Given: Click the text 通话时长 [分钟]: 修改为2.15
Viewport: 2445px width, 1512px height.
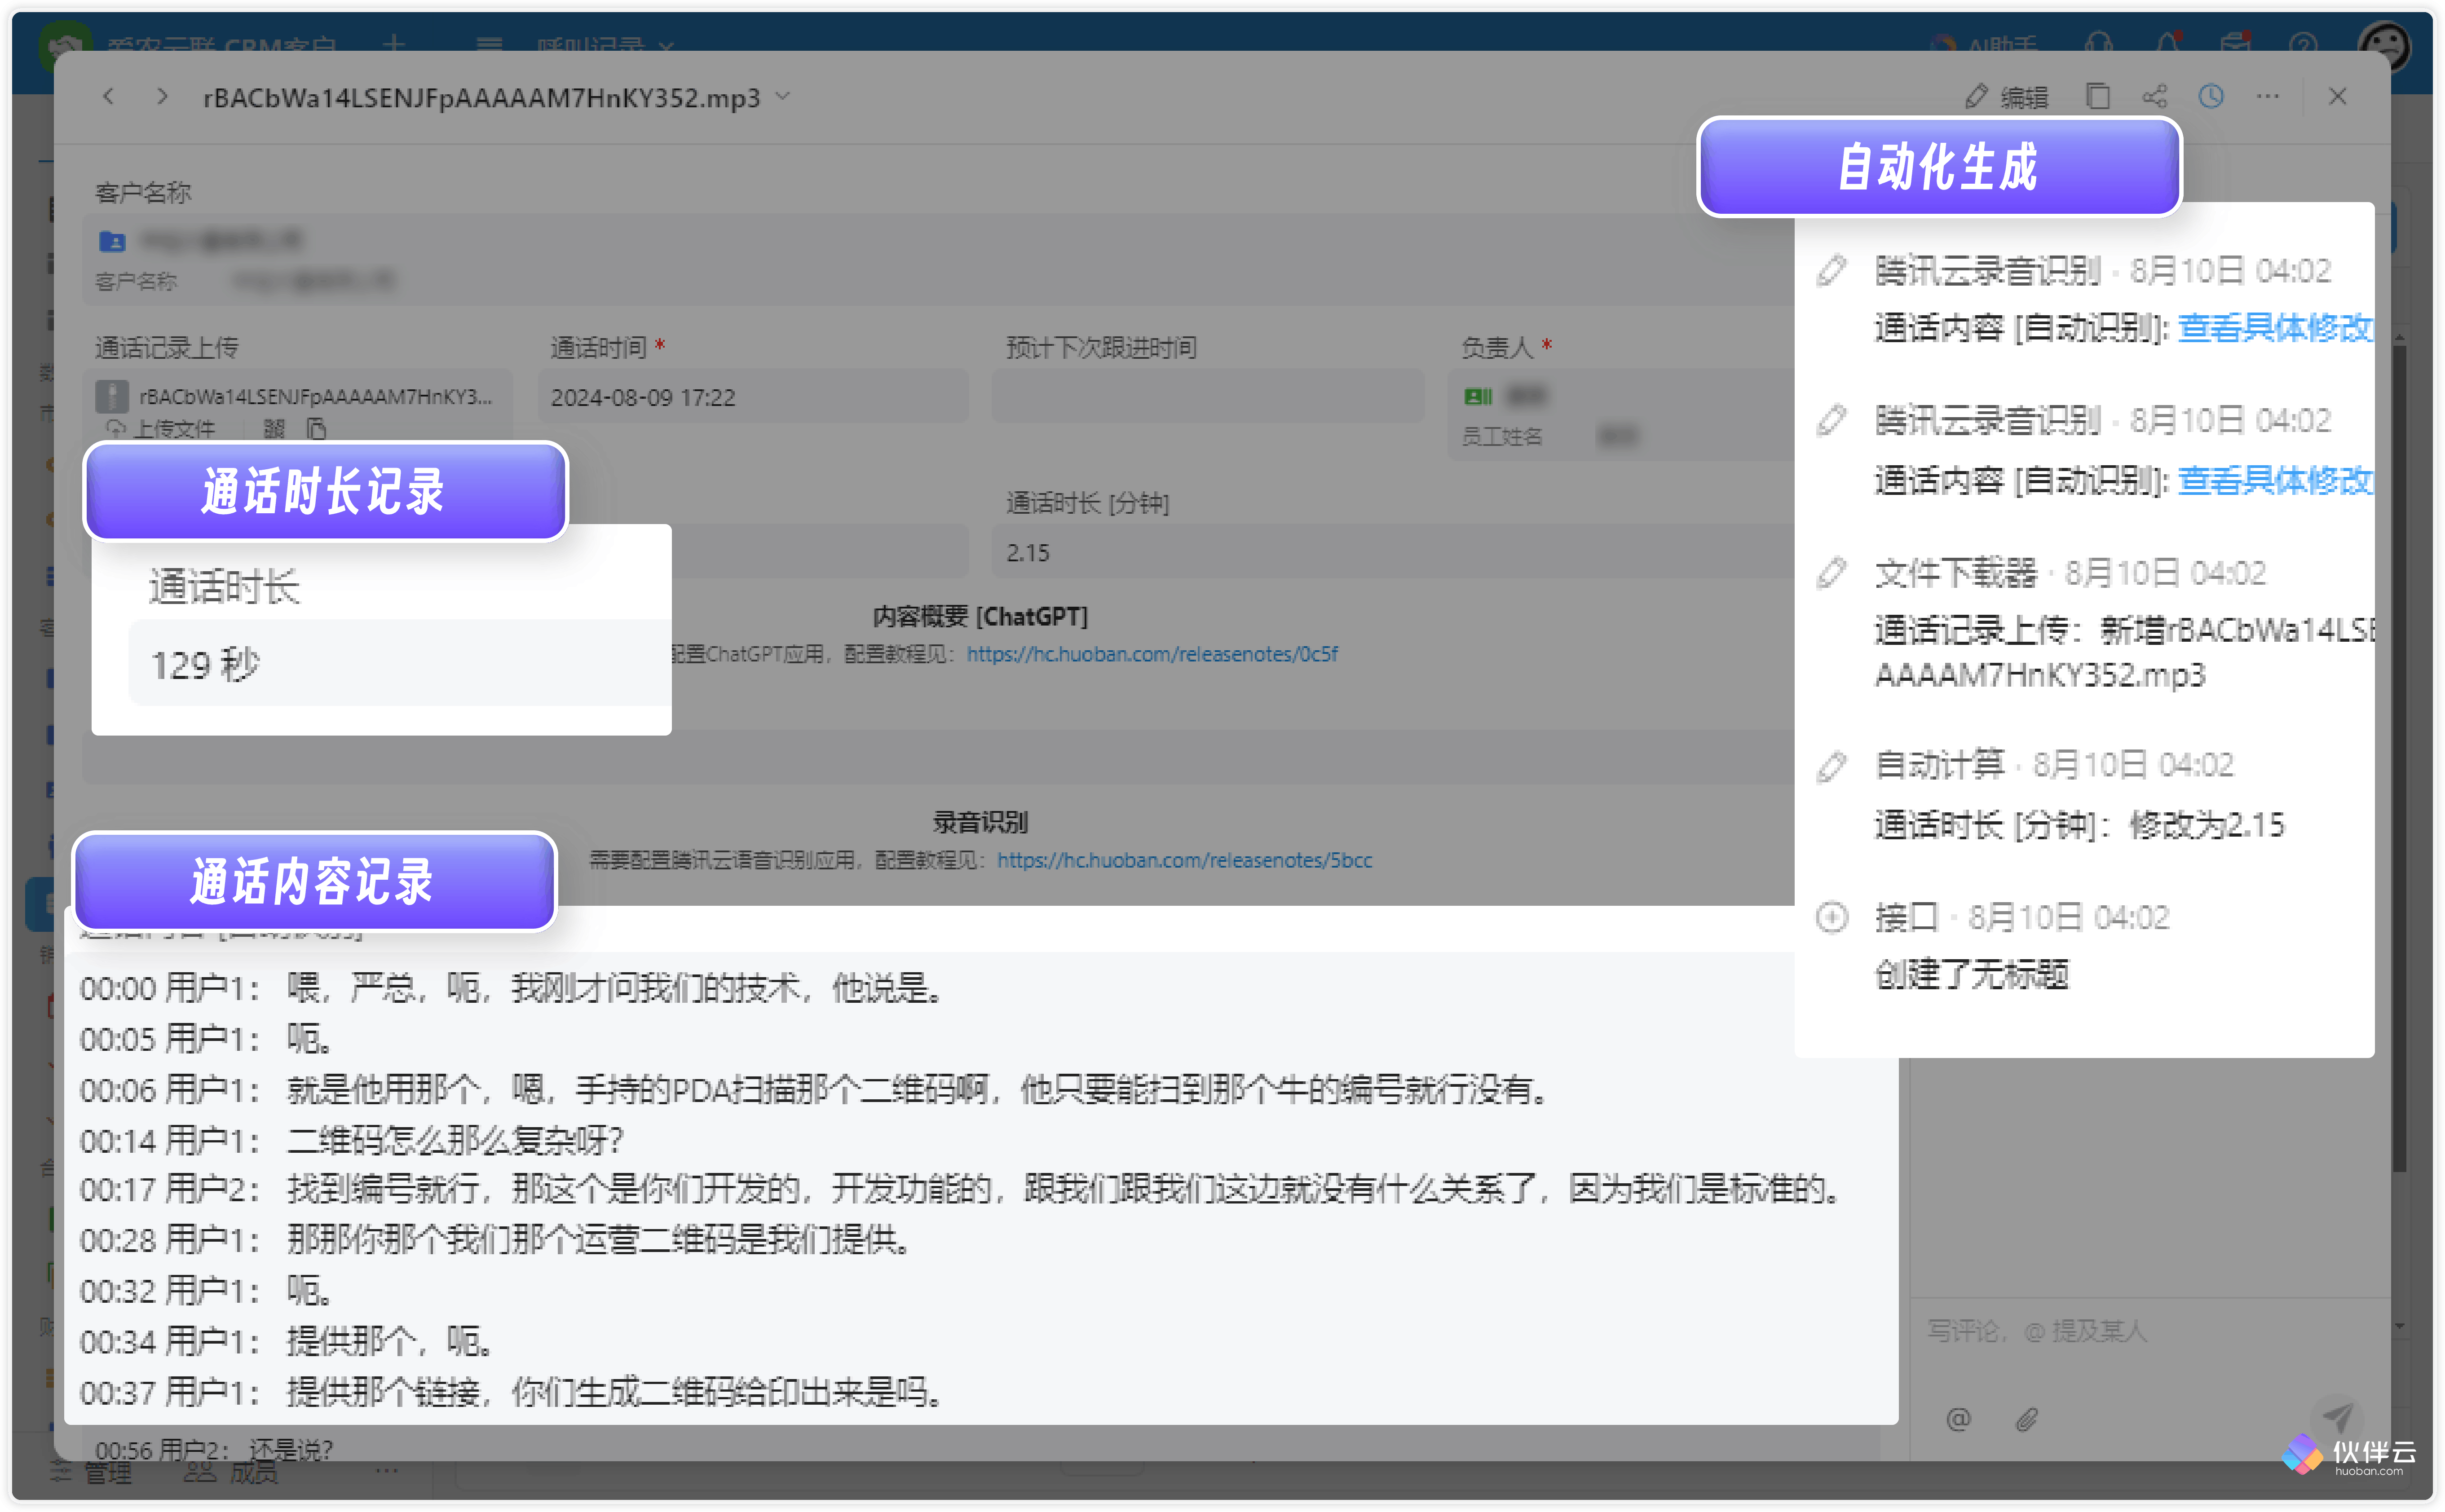Looking at the screenshot, I should coord(2079,825).
